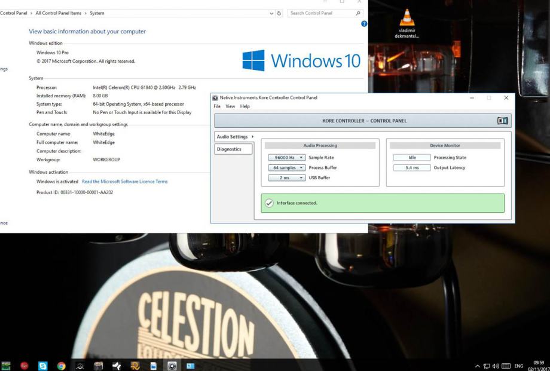The height and width of the screenshot is (371, 550).
Task: Open the Help menu
Action: point(245,106)
